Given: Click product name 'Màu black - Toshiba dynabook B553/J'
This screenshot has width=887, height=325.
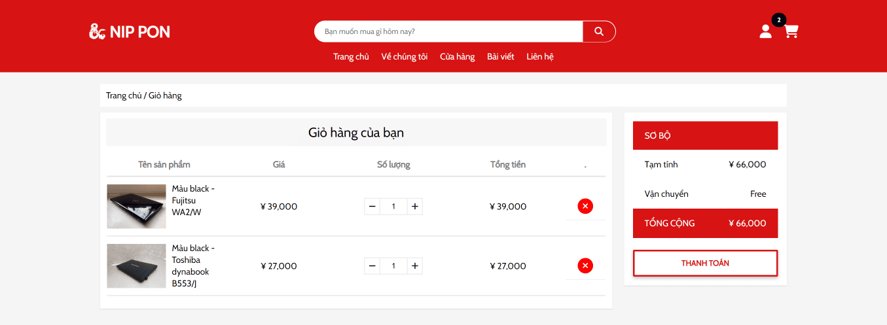Looking at the screenshot, I should 193,266.
